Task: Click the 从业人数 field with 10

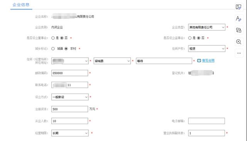Action: (69, 121)
